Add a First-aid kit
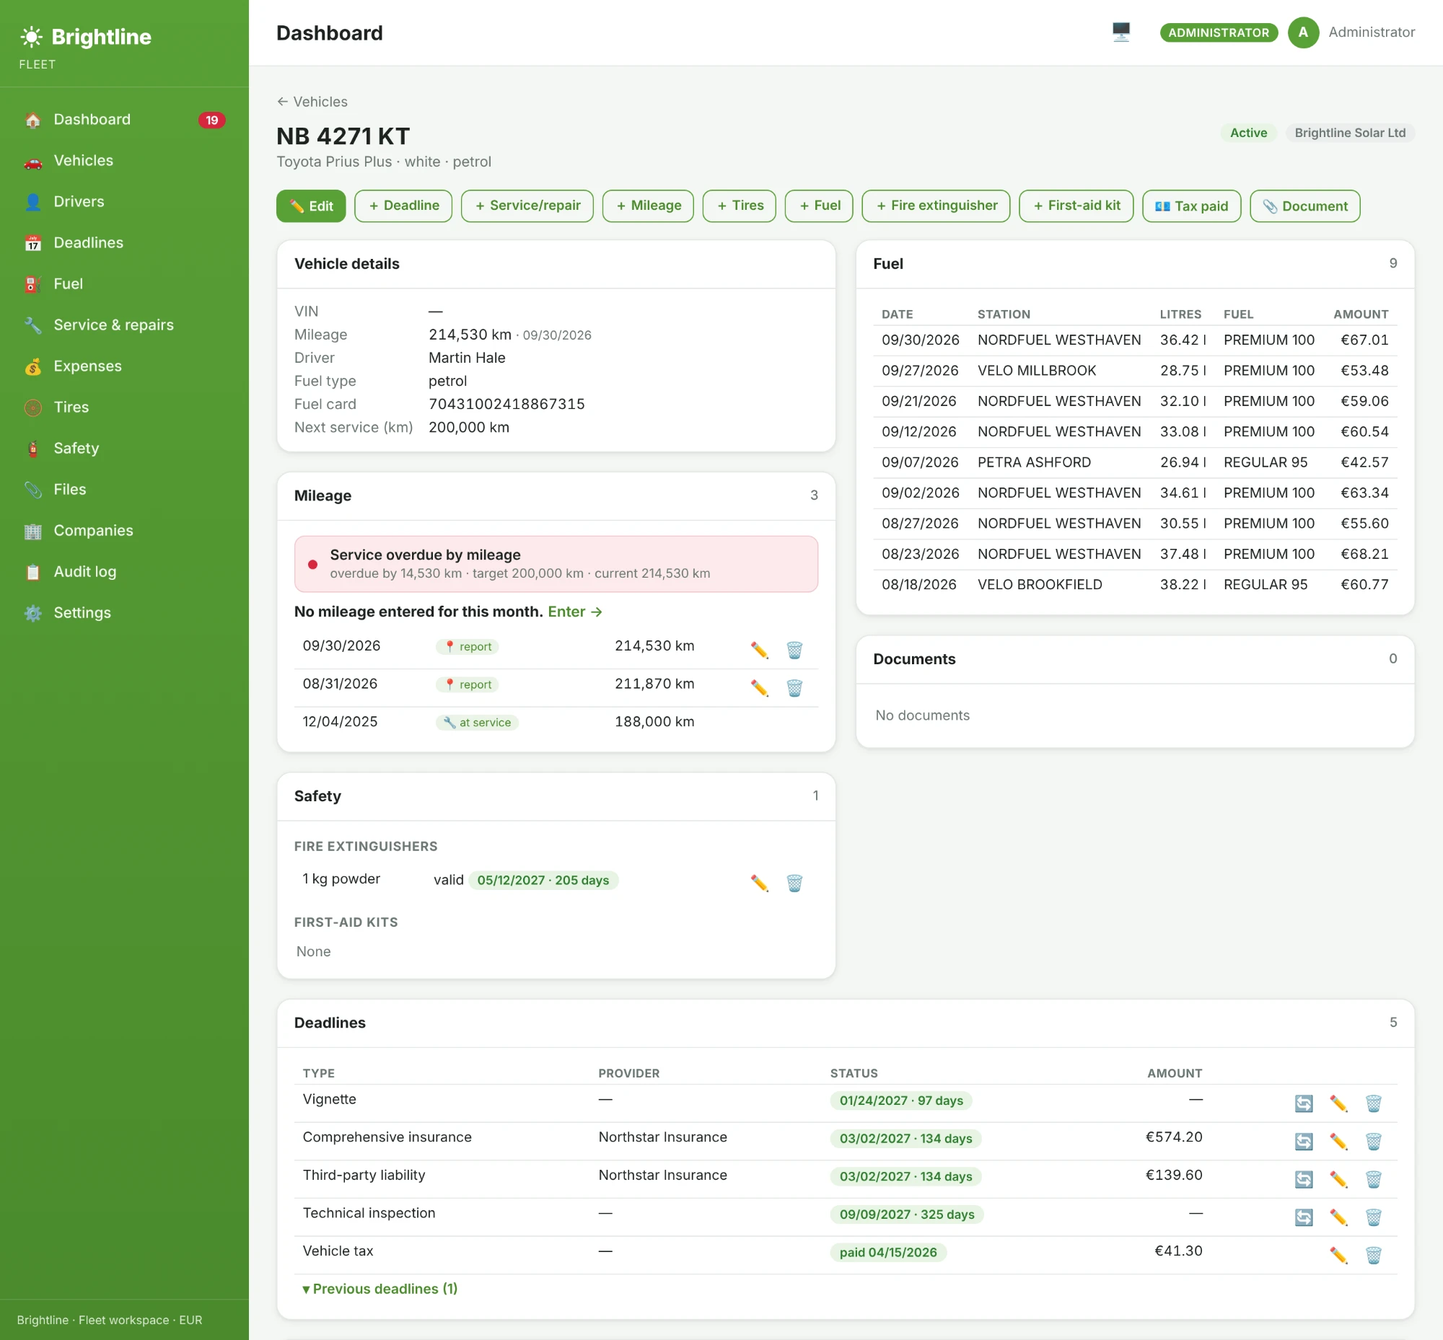The width and height of the screenshot is (1443, 1340). tap(1076, 206)
